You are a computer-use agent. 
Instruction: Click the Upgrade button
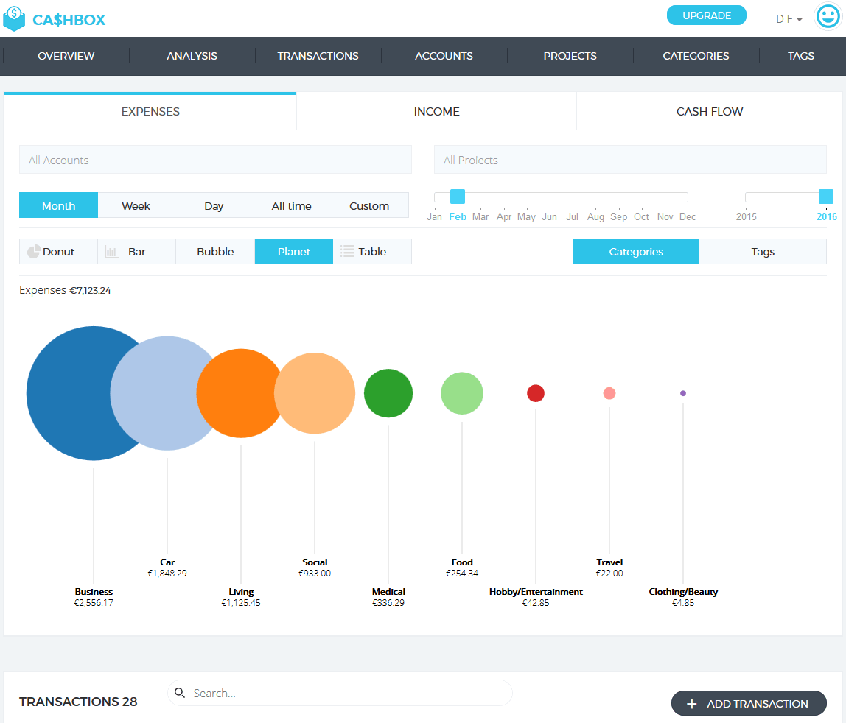(x=706, y=15)
